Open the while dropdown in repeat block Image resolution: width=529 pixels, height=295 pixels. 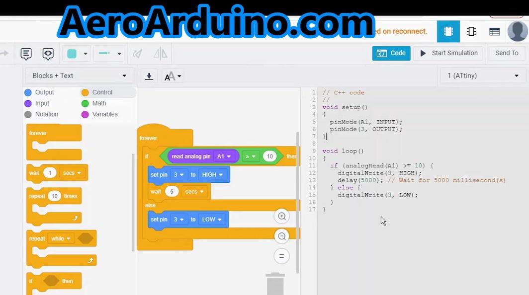pos(61,239)
